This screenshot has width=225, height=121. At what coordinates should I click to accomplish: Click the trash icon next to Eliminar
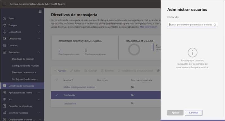tap(102, 71)
